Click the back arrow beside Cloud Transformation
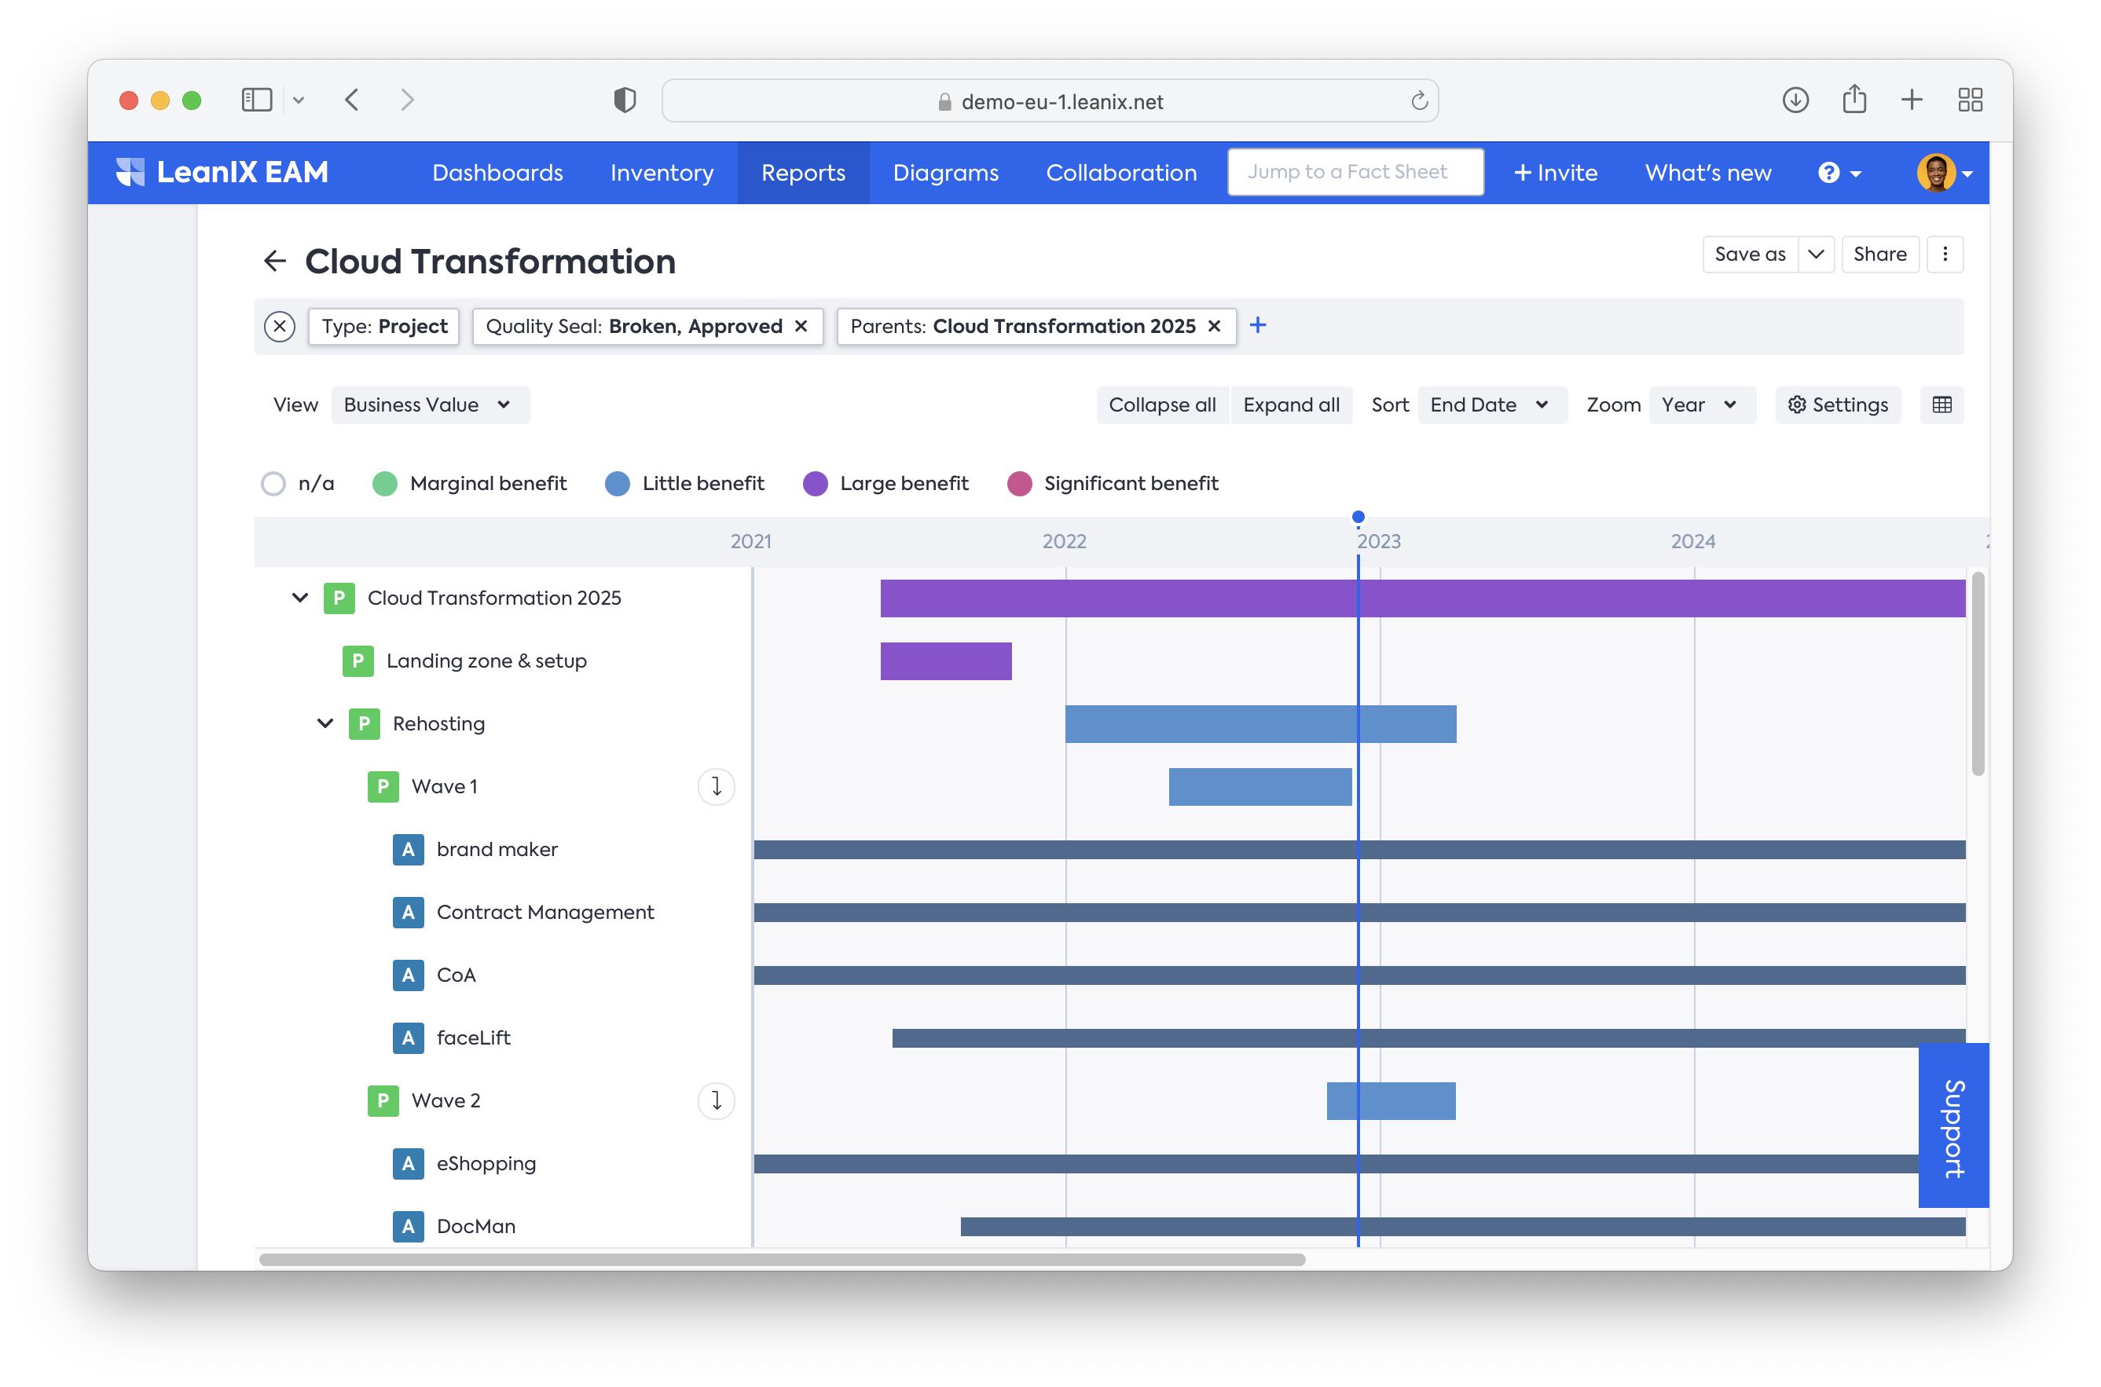Image resolution: width=2101 pixels, height=1387 pixels. coord(274,261)
